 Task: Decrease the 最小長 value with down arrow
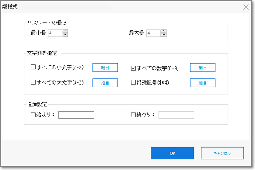(65, 35)
